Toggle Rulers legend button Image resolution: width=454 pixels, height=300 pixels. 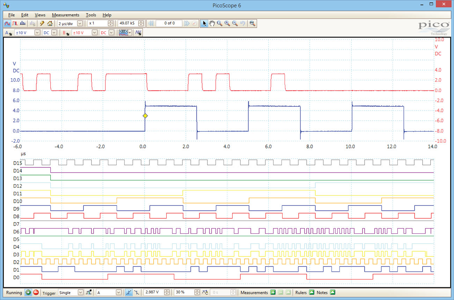click(x=312, y=292)
